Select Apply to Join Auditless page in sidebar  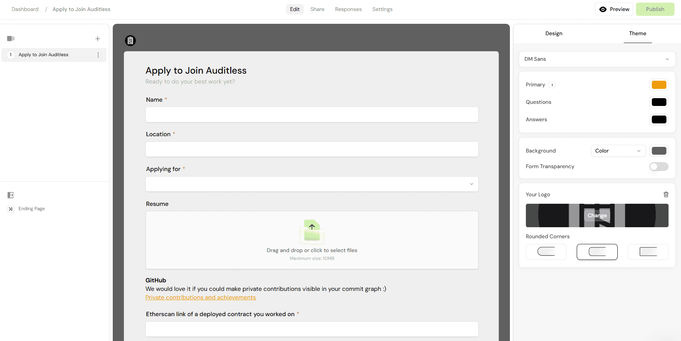[x=54, y=55]
